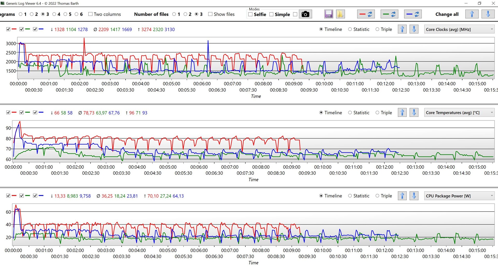
Task: Click the Change all down arrow
Action: pos(488,14)
